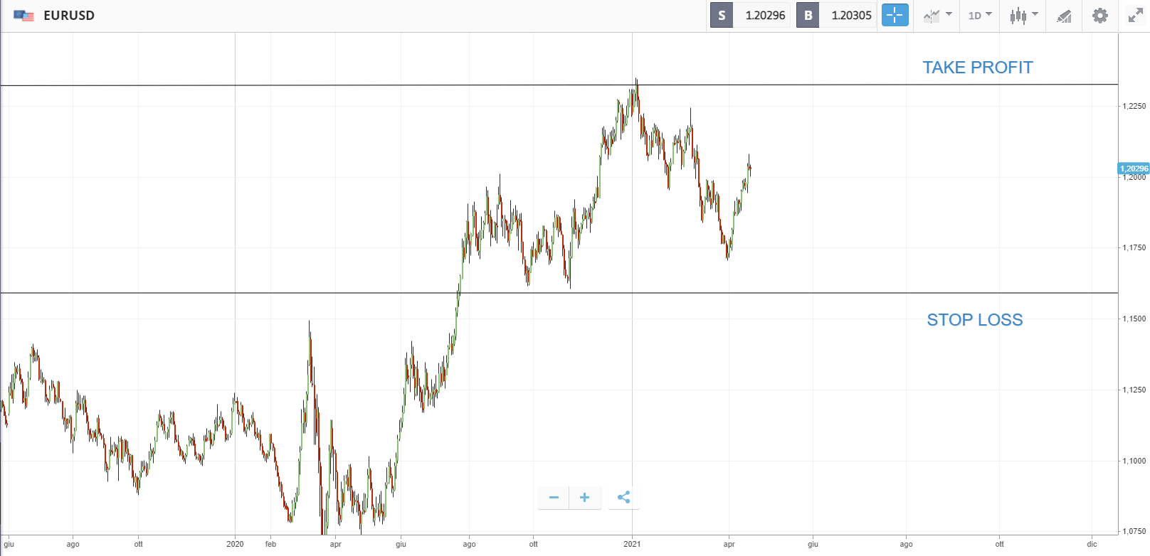Click the 1,0750 price axis label
This screenshot has width=1150, height=556.
click(x=1134, y=531)
